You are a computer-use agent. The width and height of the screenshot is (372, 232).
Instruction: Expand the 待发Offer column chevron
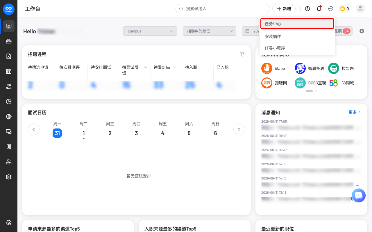(x=175, y=67)
